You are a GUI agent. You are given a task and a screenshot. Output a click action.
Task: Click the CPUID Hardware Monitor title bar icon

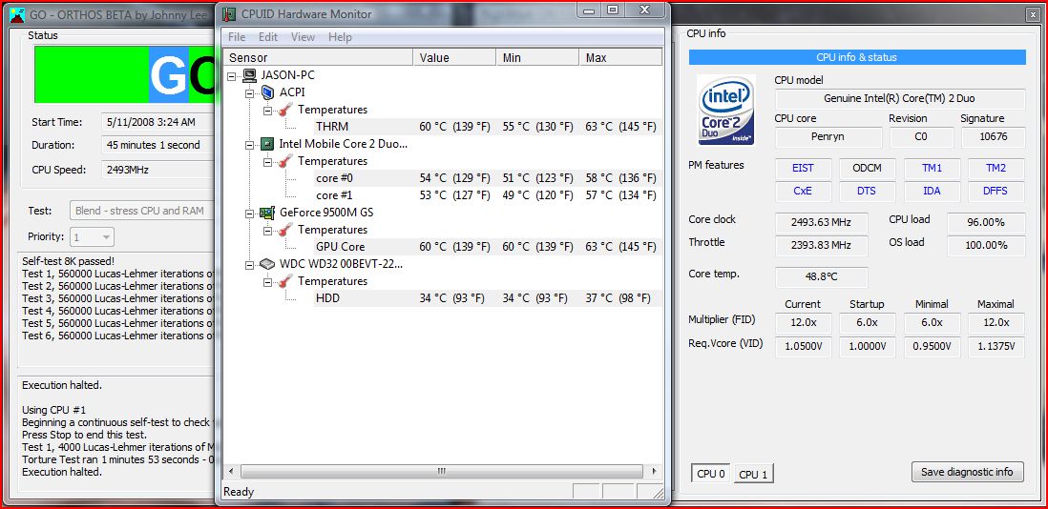(x=229, y=13)
